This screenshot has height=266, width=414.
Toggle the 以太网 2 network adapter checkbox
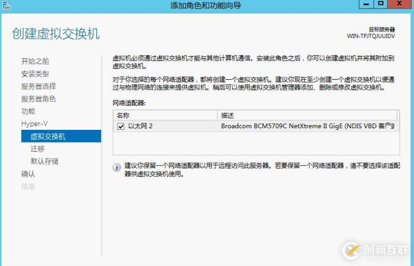coord(120,127)
